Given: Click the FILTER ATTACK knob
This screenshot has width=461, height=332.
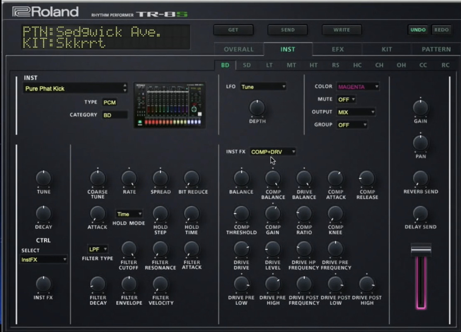Looking at the screenshot, I should tap(192, 249).
